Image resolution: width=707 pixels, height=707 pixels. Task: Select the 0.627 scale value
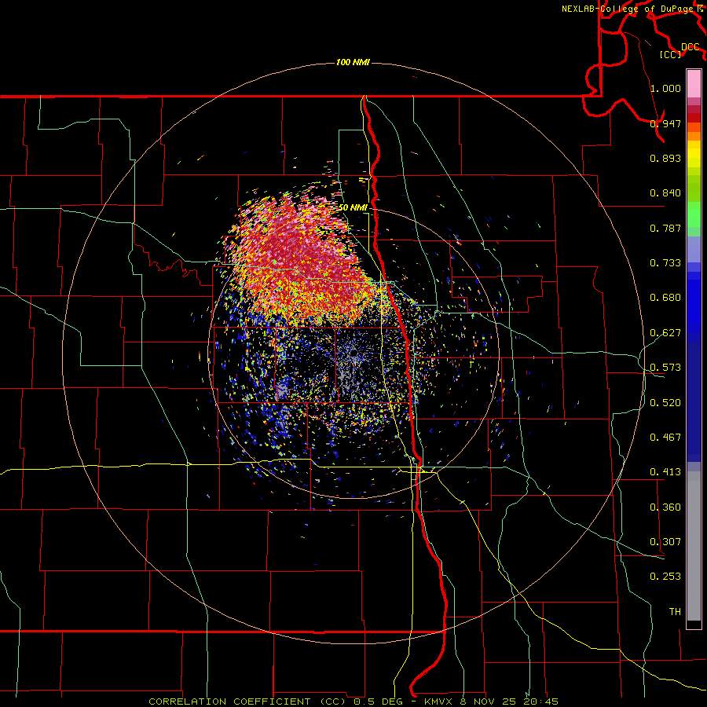665,333
